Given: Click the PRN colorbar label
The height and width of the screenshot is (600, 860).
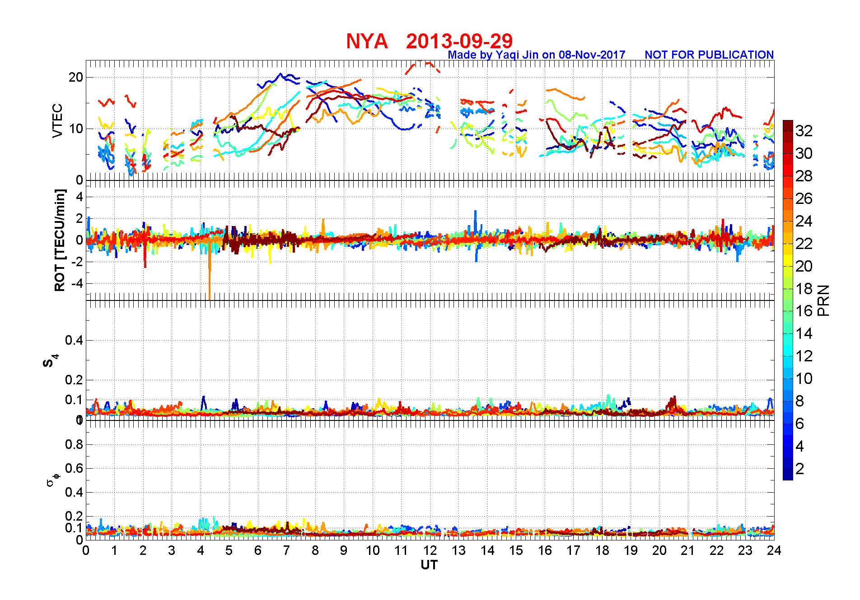Looking at the screenshot, I should (x=823, y=300).
